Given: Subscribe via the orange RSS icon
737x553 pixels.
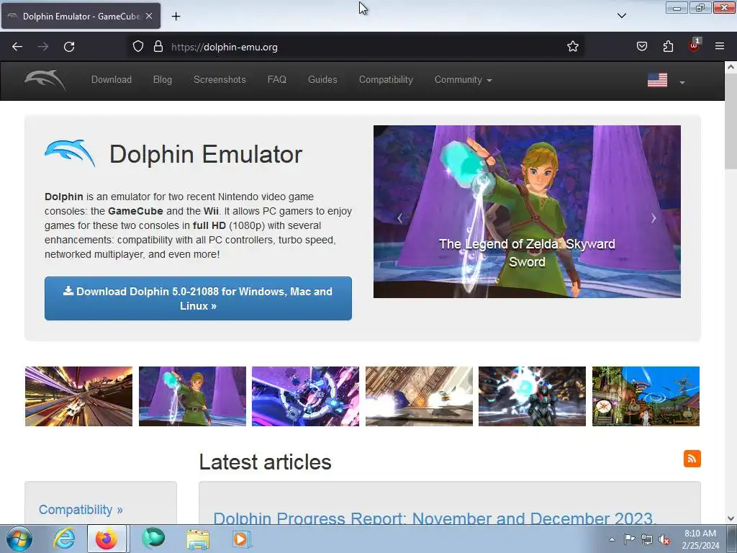Looking at the screenshot, I should 692,459.
